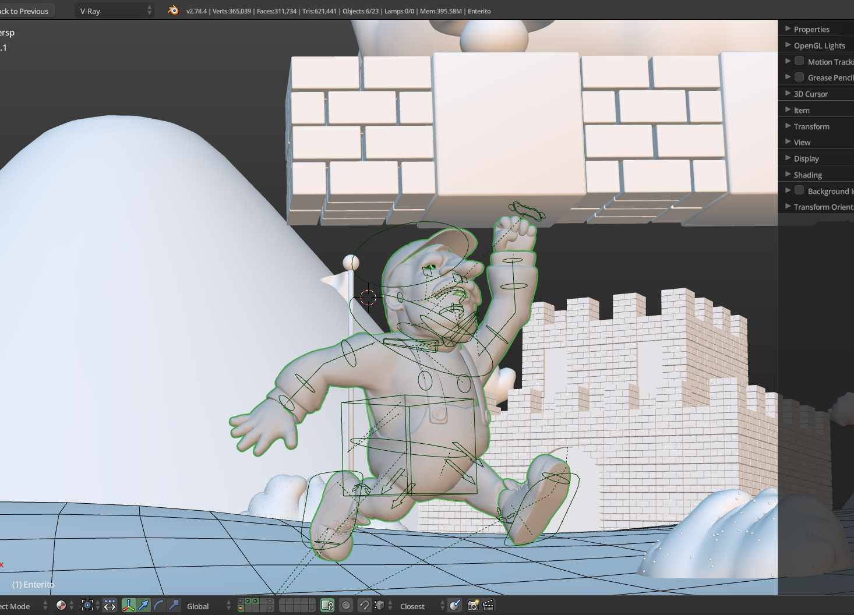
Task: Render OpenGL still with camera icon
Action: click(473, 606)
